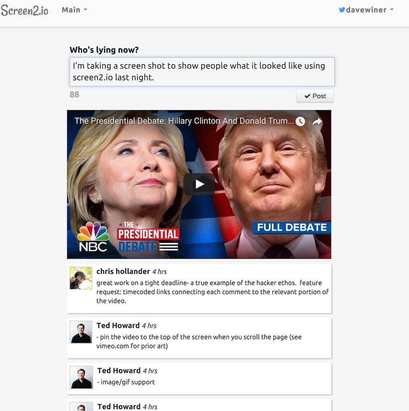Open the Main dropdown menu
Viewport: 409px width, 411px height.
pos(74,10)
